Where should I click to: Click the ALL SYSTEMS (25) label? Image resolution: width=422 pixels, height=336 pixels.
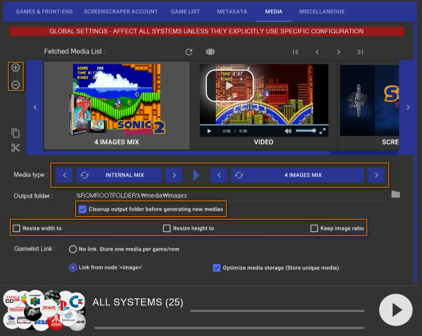(x=138, y=302)
